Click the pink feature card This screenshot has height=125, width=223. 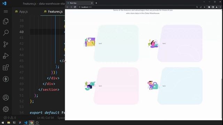coord(116,86)
